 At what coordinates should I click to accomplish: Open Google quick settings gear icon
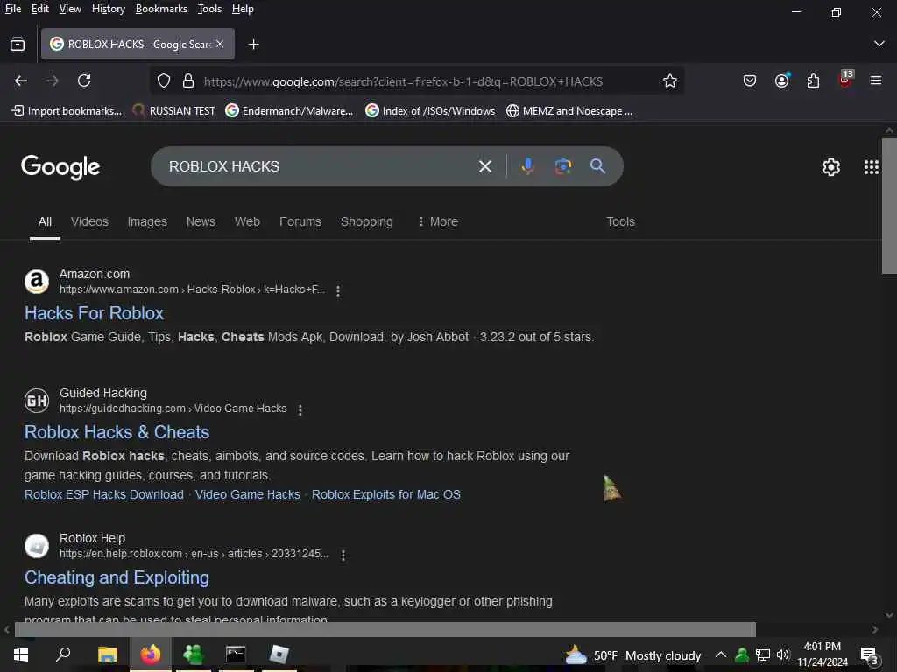830,167
